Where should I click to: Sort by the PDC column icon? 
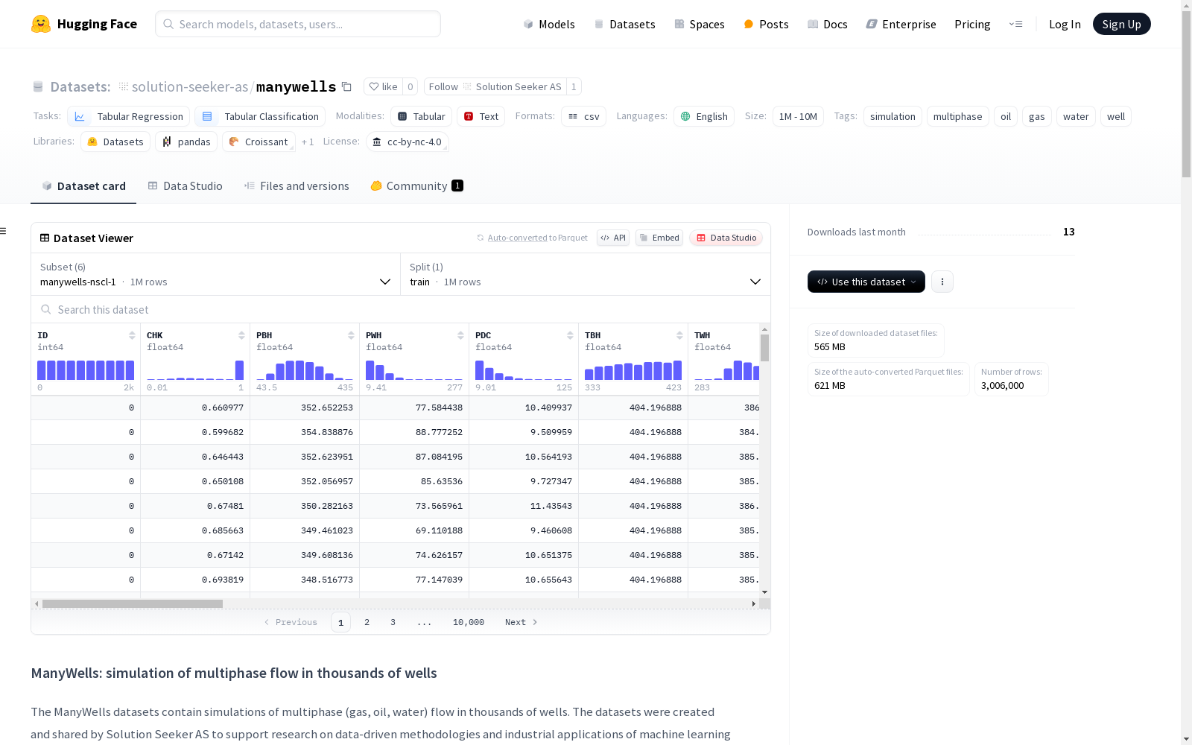[570, 335]
